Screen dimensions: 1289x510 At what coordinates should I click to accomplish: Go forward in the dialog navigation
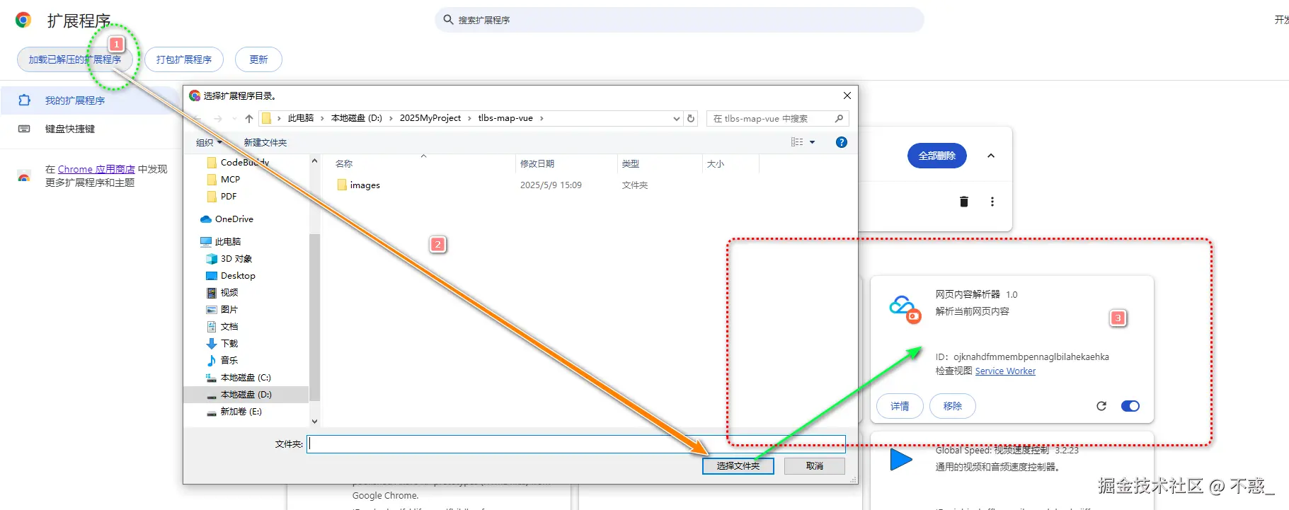click(x=218, y=118)
